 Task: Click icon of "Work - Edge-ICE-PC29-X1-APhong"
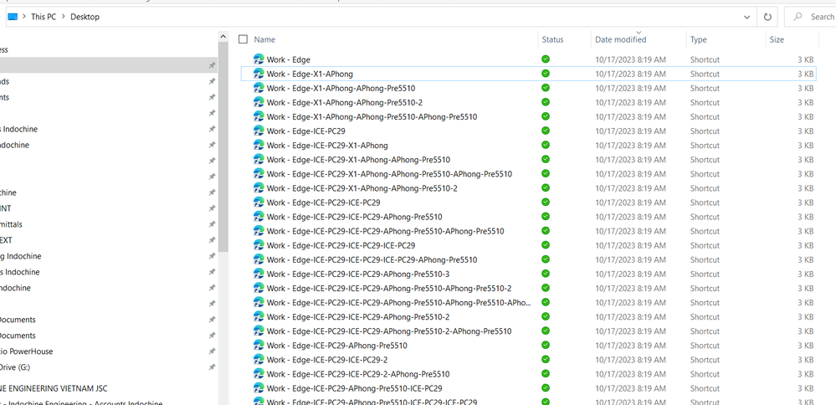pos(259,145)
